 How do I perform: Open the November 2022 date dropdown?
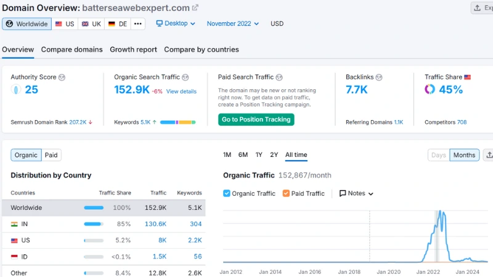click(x=233, y=23)
